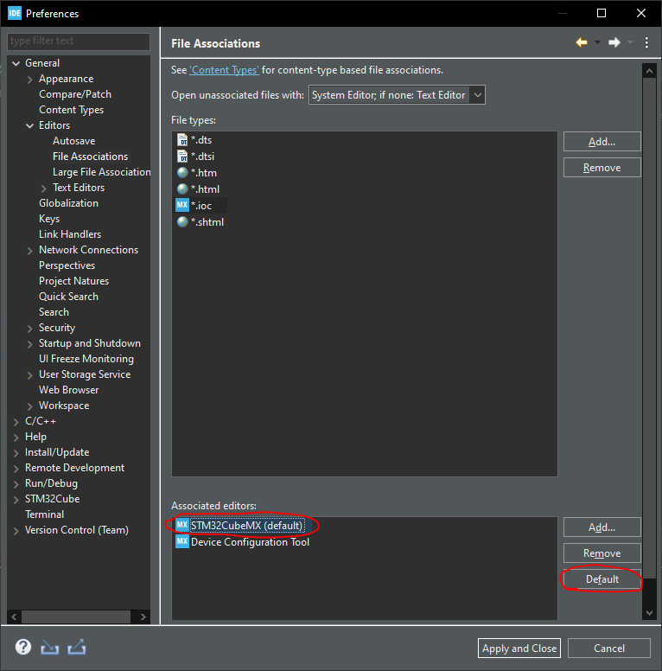
Task: Expand the Text Editors node
Action: [43, 189]
